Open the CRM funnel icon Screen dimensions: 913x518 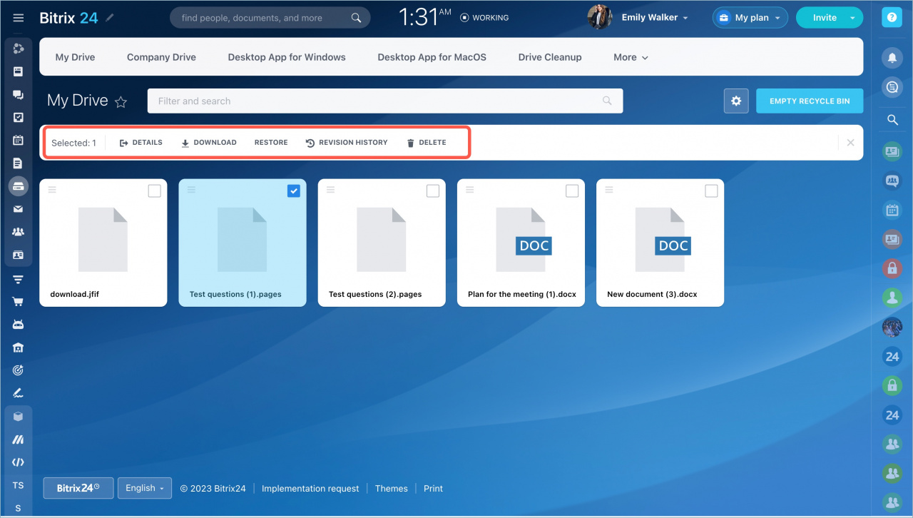(19, 279)
